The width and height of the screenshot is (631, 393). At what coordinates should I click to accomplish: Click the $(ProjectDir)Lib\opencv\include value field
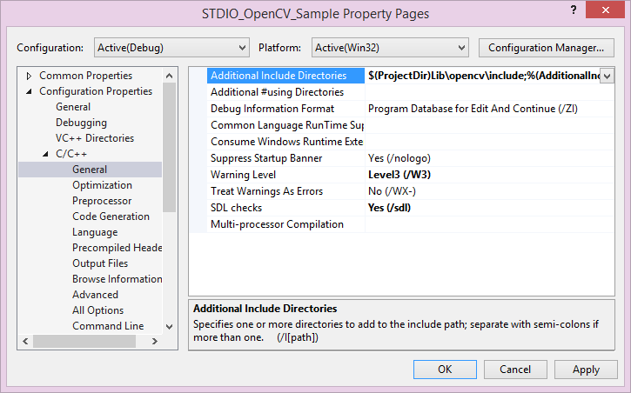[482, 76]
